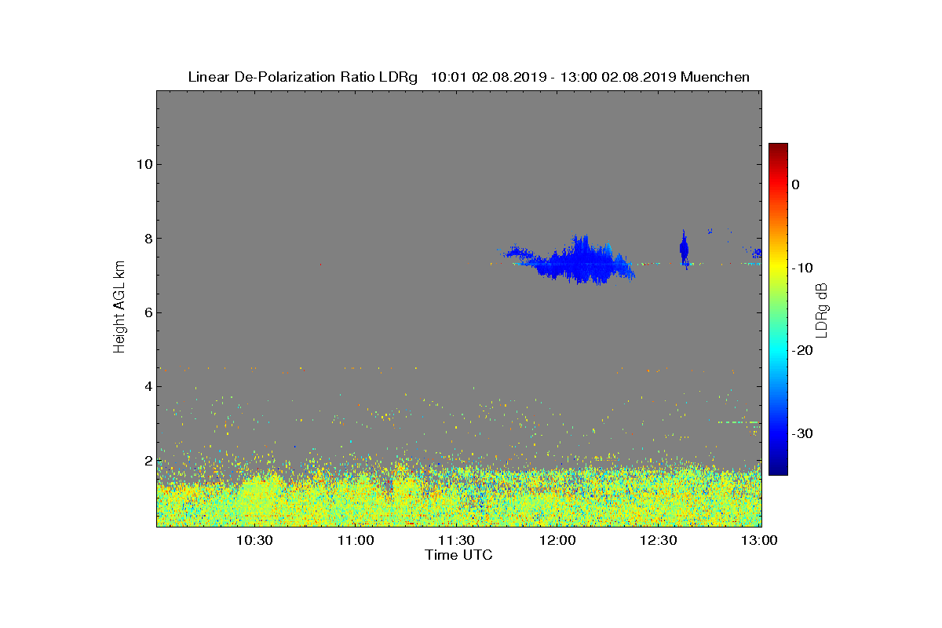
Task: Click the dark blue bottom of the colorbar
Action: 778,468
